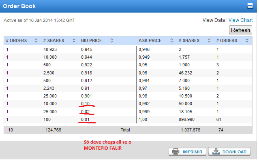Click ask shares value 50.000
This screenshot has width=259, height=161.
(185, 104)
